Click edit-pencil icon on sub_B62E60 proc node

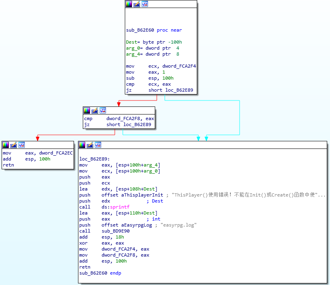coord(137,4)
